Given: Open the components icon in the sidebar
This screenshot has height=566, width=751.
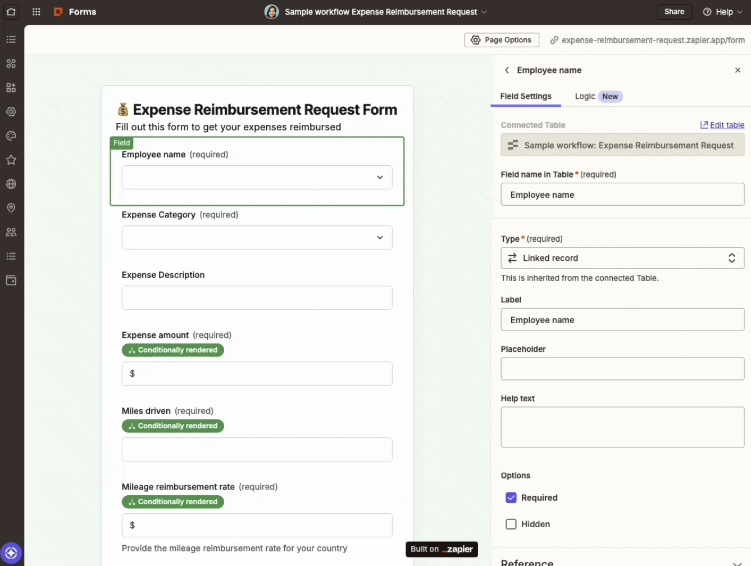Looking at the screenshot, I should (11, 64).
